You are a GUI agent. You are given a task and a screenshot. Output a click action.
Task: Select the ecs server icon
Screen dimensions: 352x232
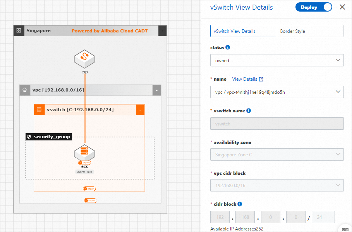[x=84, y=153]
